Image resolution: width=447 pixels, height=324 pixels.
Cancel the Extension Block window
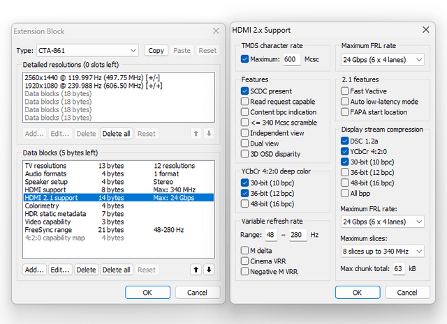tap(197, 293)
